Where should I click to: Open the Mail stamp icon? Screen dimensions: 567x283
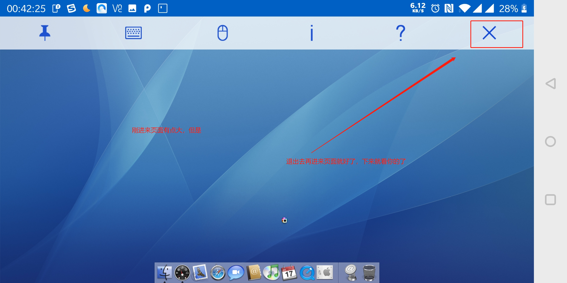coord(200,272)
